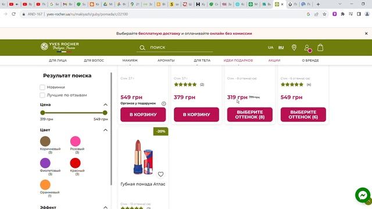Open the Атлас lipstick product image
This screenshot has height=209, width=372.
coord(144,157)
